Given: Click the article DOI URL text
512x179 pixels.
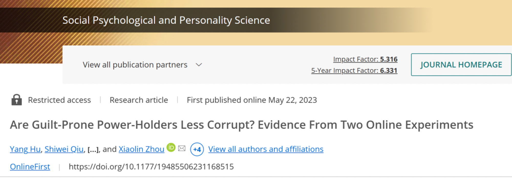Looking at the screenshot, I should pos(151,167).
